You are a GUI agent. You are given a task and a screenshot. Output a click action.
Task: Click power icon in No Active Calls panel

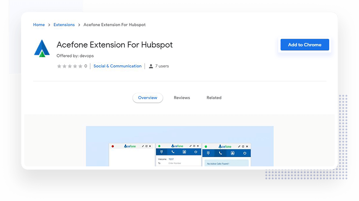point(245,153)
